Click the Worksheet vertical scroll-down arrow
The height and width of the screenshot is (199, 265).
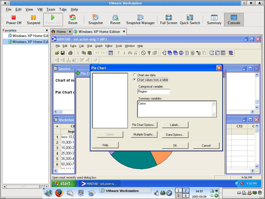point(257,166)
